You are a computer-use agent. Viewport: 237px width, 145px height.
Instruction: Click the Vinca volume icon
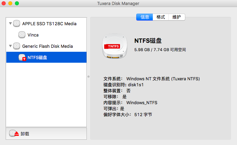[x=22, y=35]
